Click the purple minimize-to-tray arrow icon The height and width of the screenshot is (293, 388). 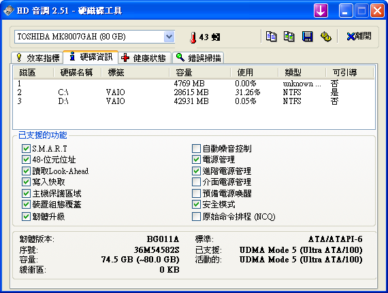click(321, 11)
